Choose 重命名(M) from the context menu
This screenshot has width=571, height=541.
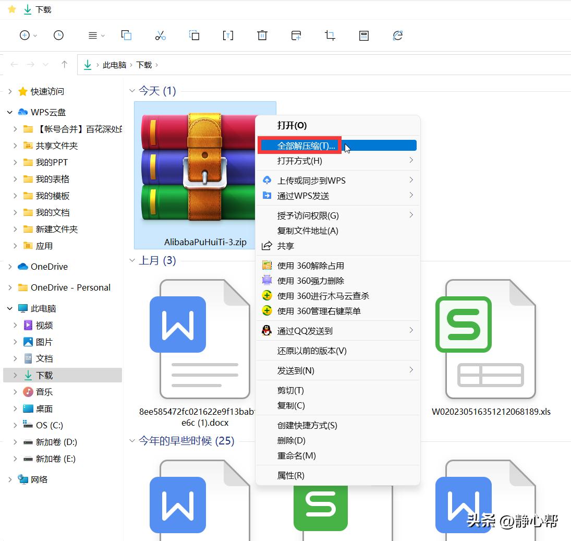(x=337, y=456)
